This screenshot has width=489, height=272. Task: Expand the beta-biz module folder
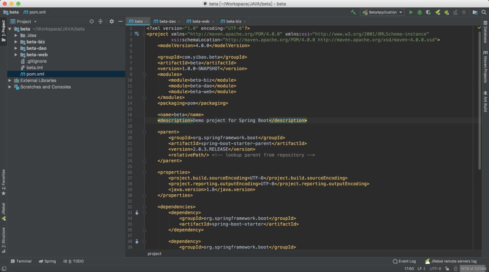[16, 42]
